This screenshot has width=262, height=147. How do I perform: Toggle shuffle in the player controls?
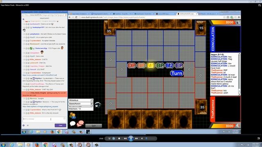109,138
